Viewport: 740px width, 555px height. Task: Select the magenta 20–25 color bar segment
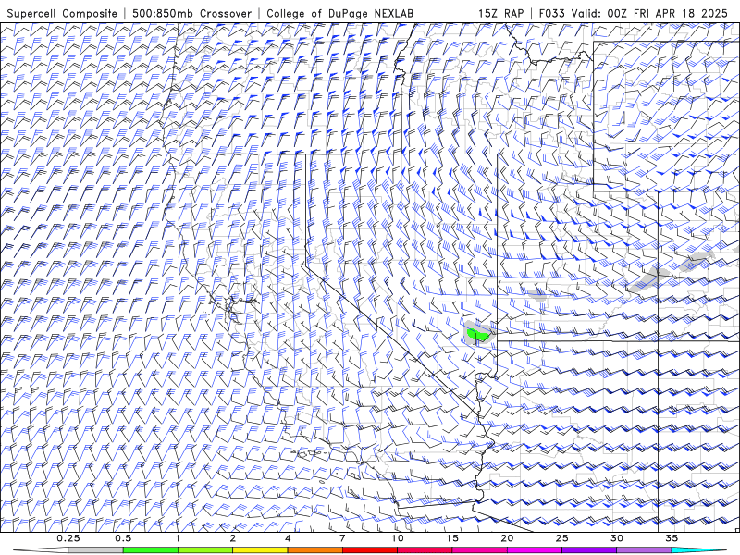point(535,550)
